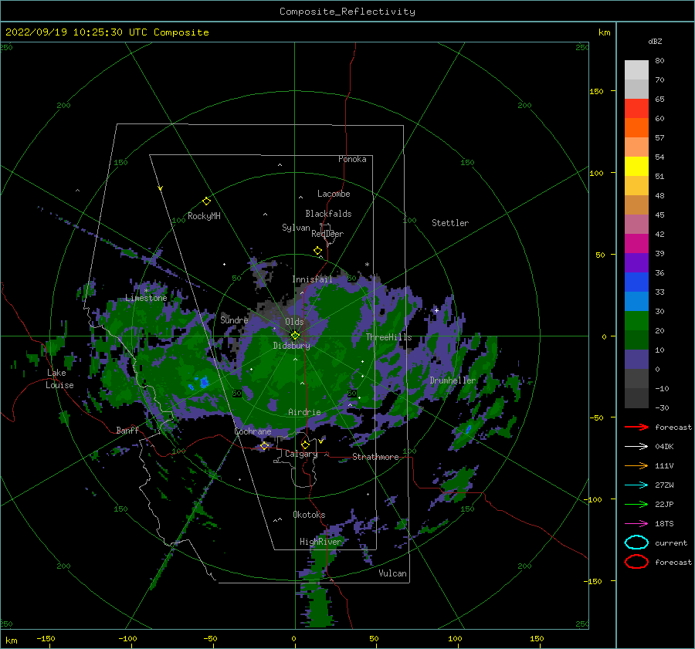Pick the dark green 10-20 dBZ swatch

(x=636, y=340)
